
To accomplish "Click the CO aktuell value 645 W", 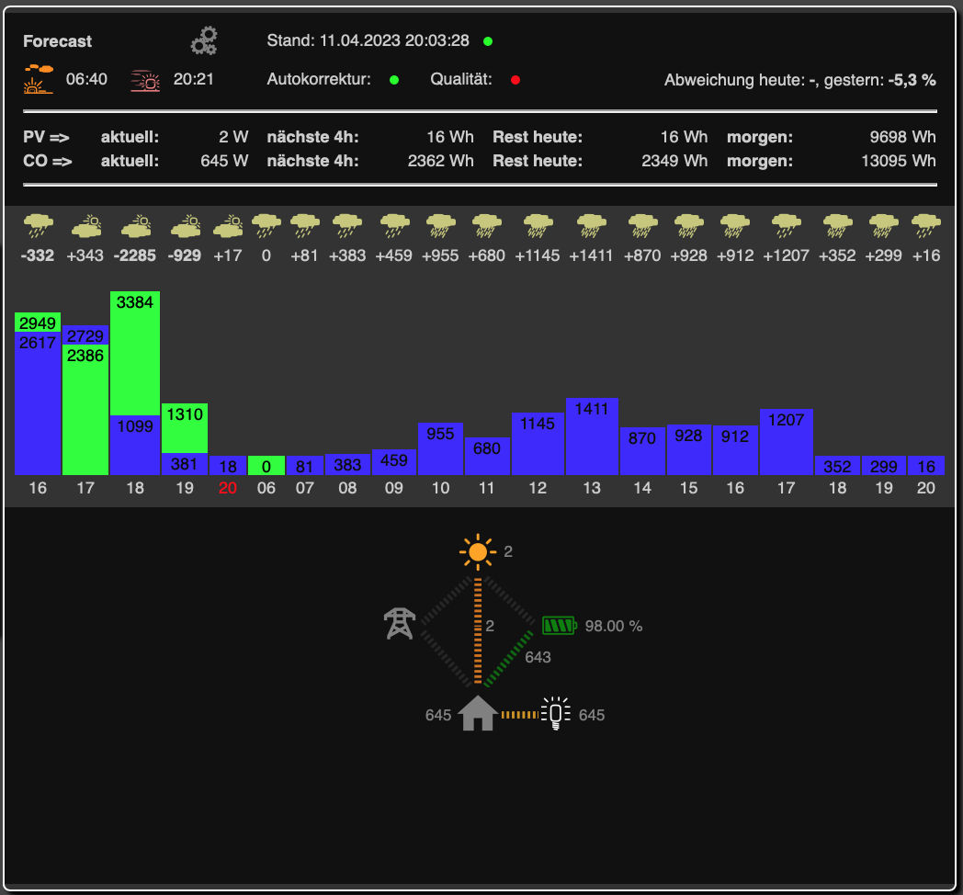I will pyautogui.click(x=224, y=161).
